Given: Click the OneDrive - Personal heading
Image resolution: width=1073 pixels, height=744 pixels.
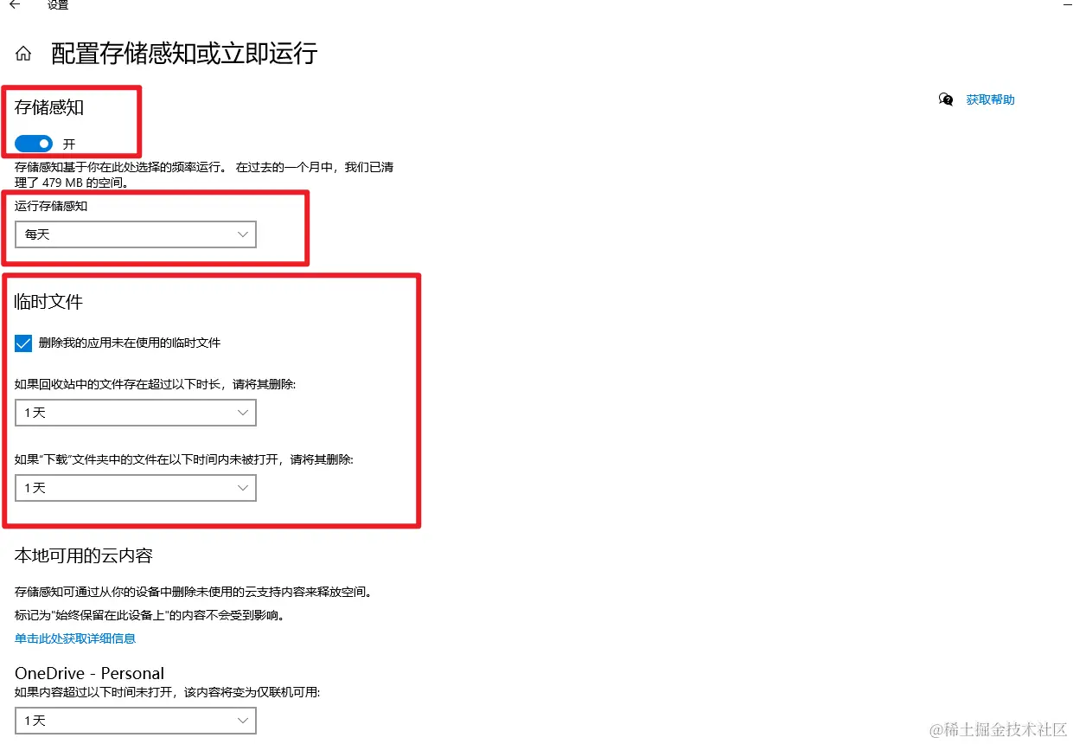Looking at the screenshot, I should click(x=89, y=673).
